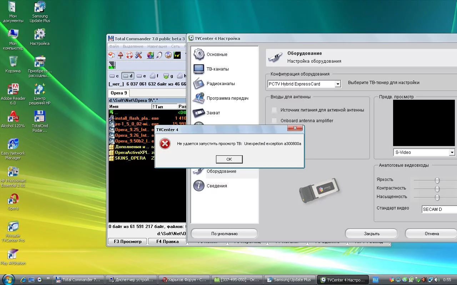The height and width of the screenshot is (285, 457).
Task: Open Samsung Update Plus desktop icon
Action: (40, 12)
